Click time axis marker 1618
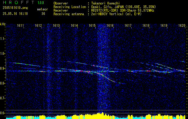This screenshot has height=119, width=188. tap(146, 26)
